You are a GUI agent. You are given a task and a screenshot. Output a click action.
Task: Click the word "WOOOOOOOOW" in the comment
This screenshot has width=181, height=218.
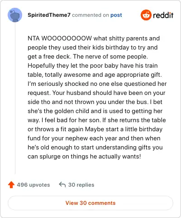click(67, 38)
